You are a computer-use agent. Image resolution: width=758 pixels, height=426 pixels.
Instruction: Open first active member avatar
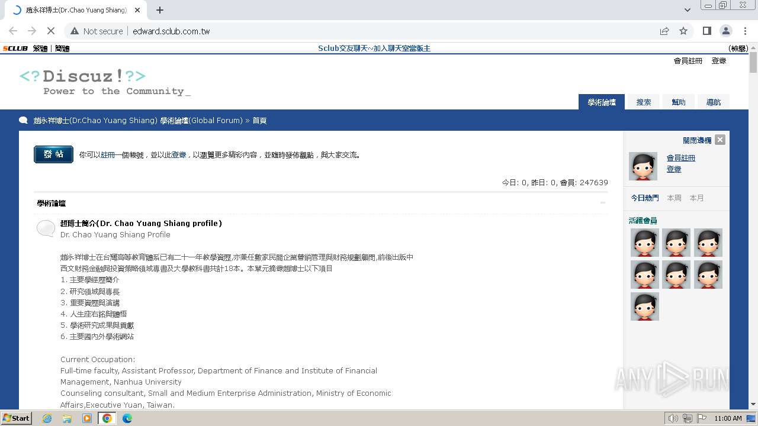pyautogui.click(x=645, y=243)
